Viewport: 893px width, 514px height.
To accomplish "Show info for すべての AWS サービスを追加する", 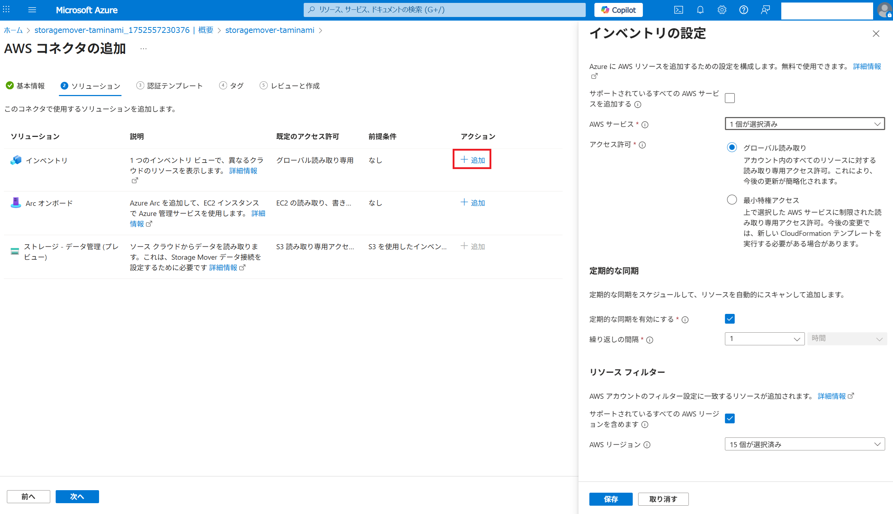I will pos(638,105).
